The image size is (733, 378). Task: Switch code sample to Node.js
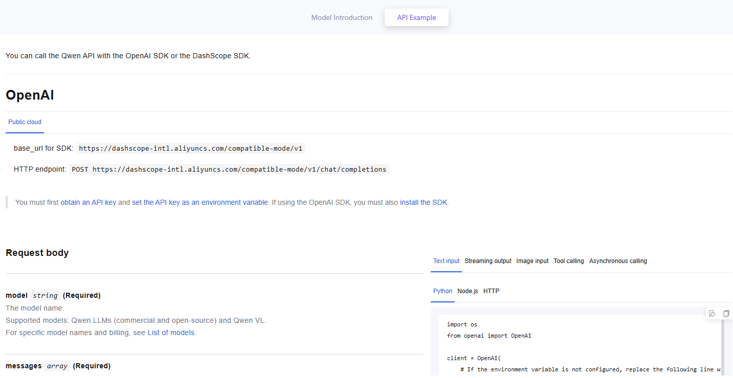tap(468, 291)
